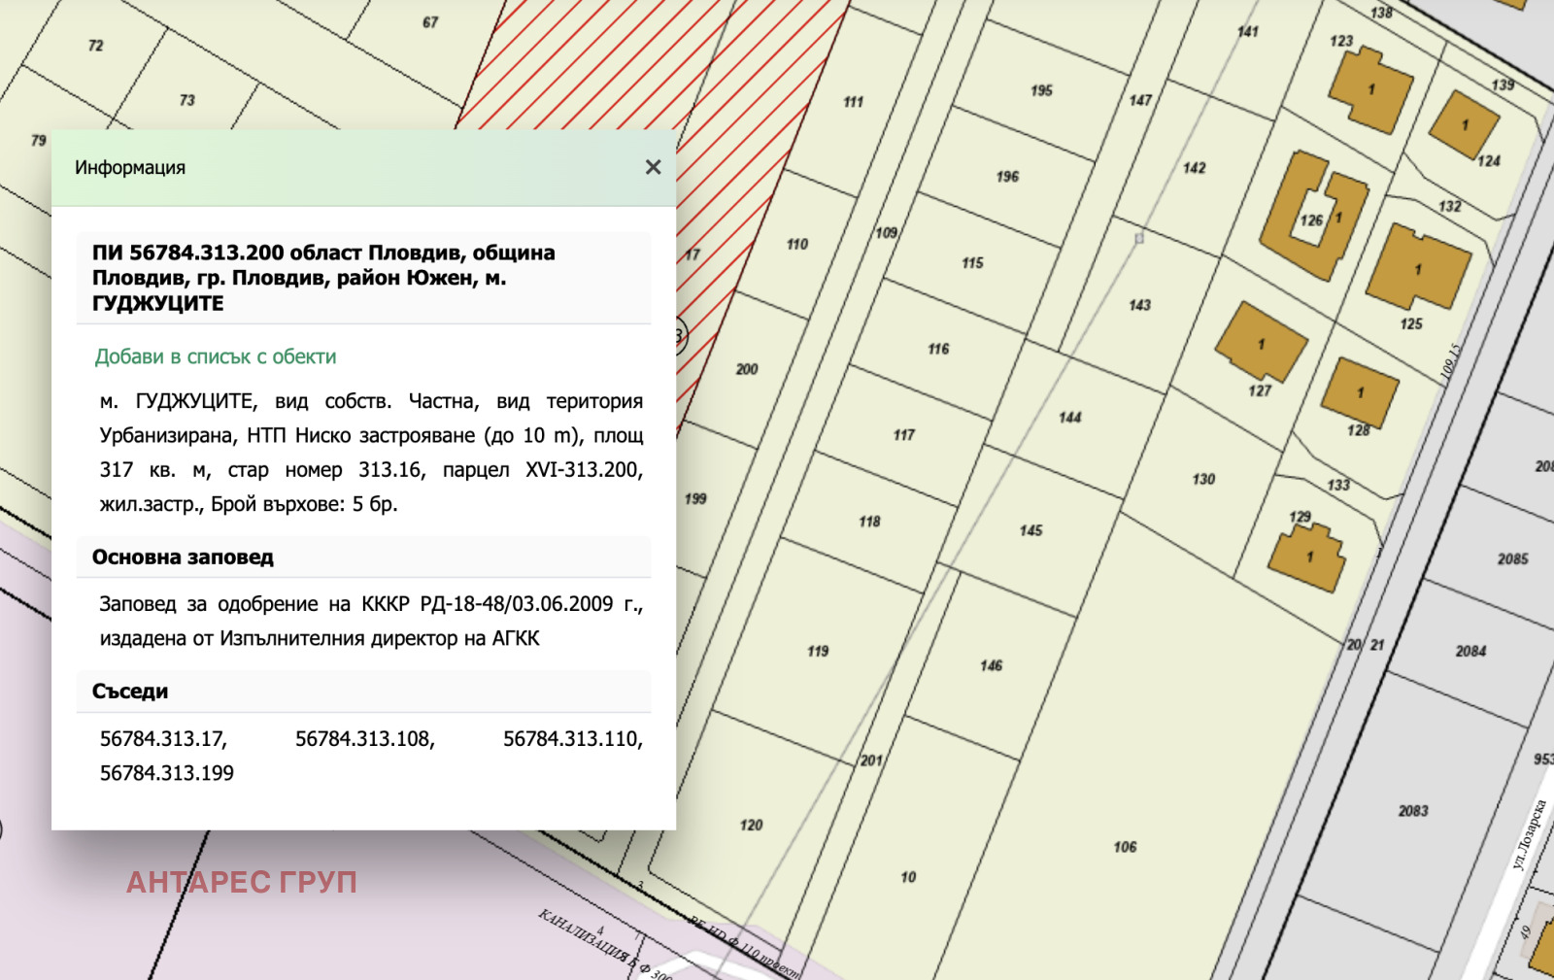Select parcel 67 on the map
The width and height of the screenshot is (1554, 980).
point(430,22)
